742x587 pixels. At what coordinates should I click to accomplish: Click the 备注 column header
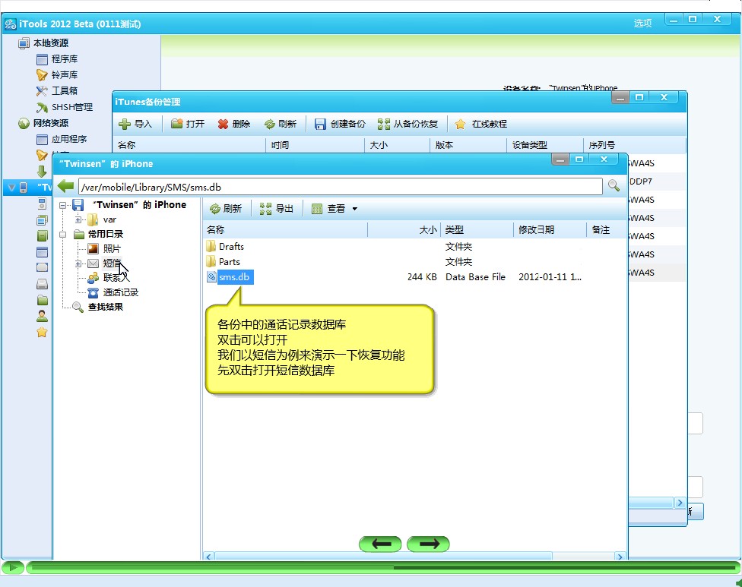pos(606,229)
